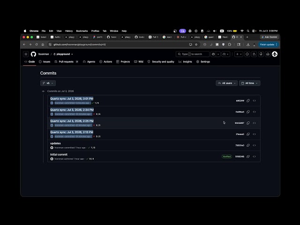Open the Quartz sync Jul 3, 3:01 PM commit
The width and height of the screenshot is (300, 225).
coord(72,99)
